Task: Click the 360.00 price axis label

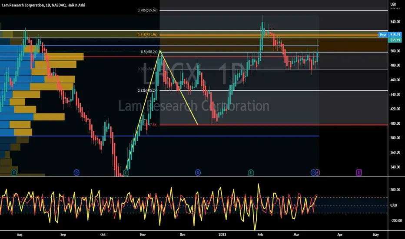Action: tap(395, 152)
